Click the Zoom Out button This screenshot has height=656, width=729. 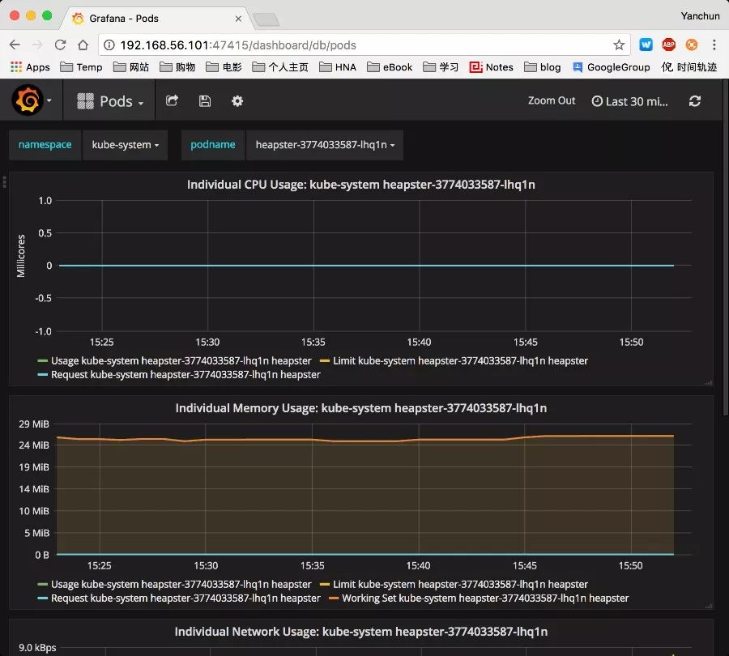point(552,101)
